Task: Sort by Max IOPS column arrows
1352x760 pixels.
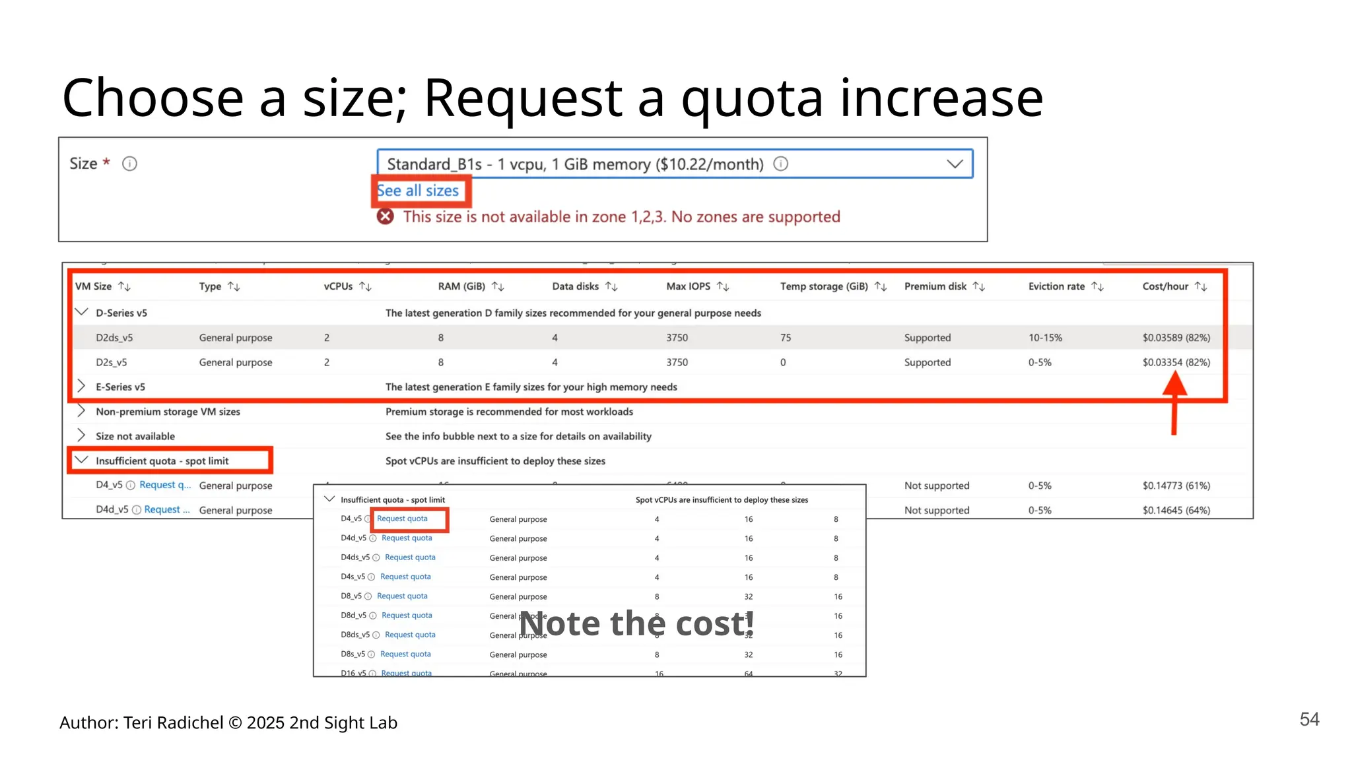Action: click(x=723, y=286)
